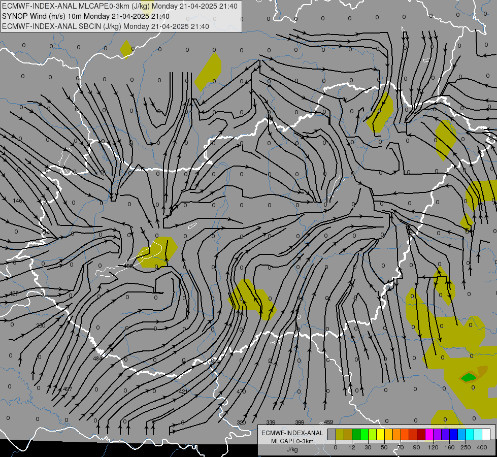This screenshot has height=457, width=497.
Task: Click the map value 146
Action: point(17,201)
